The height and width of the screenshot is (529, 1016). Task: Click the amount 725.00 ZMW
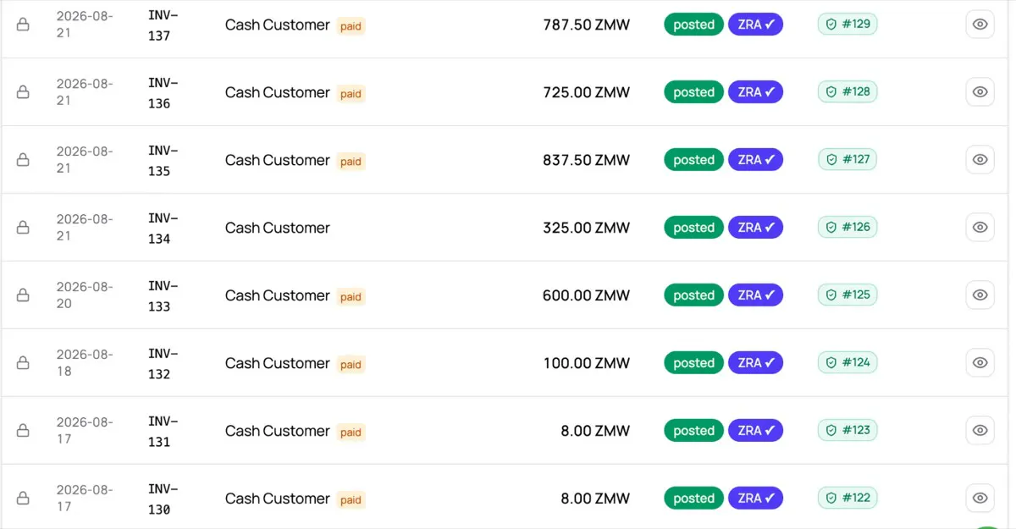(x=586, y=92)
